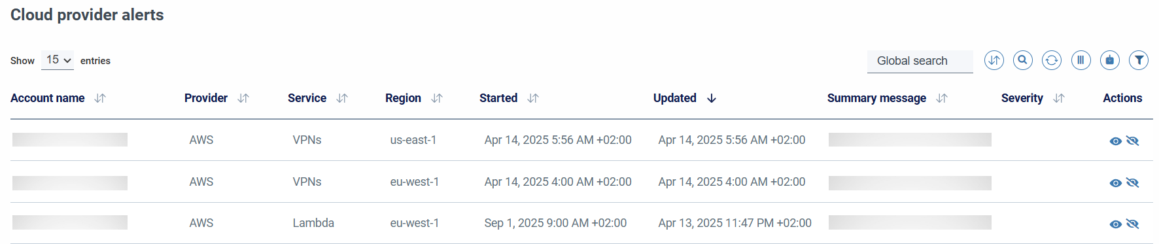Refresh the alerts table
This screenshot has height=244, width=1159.
1052,60
